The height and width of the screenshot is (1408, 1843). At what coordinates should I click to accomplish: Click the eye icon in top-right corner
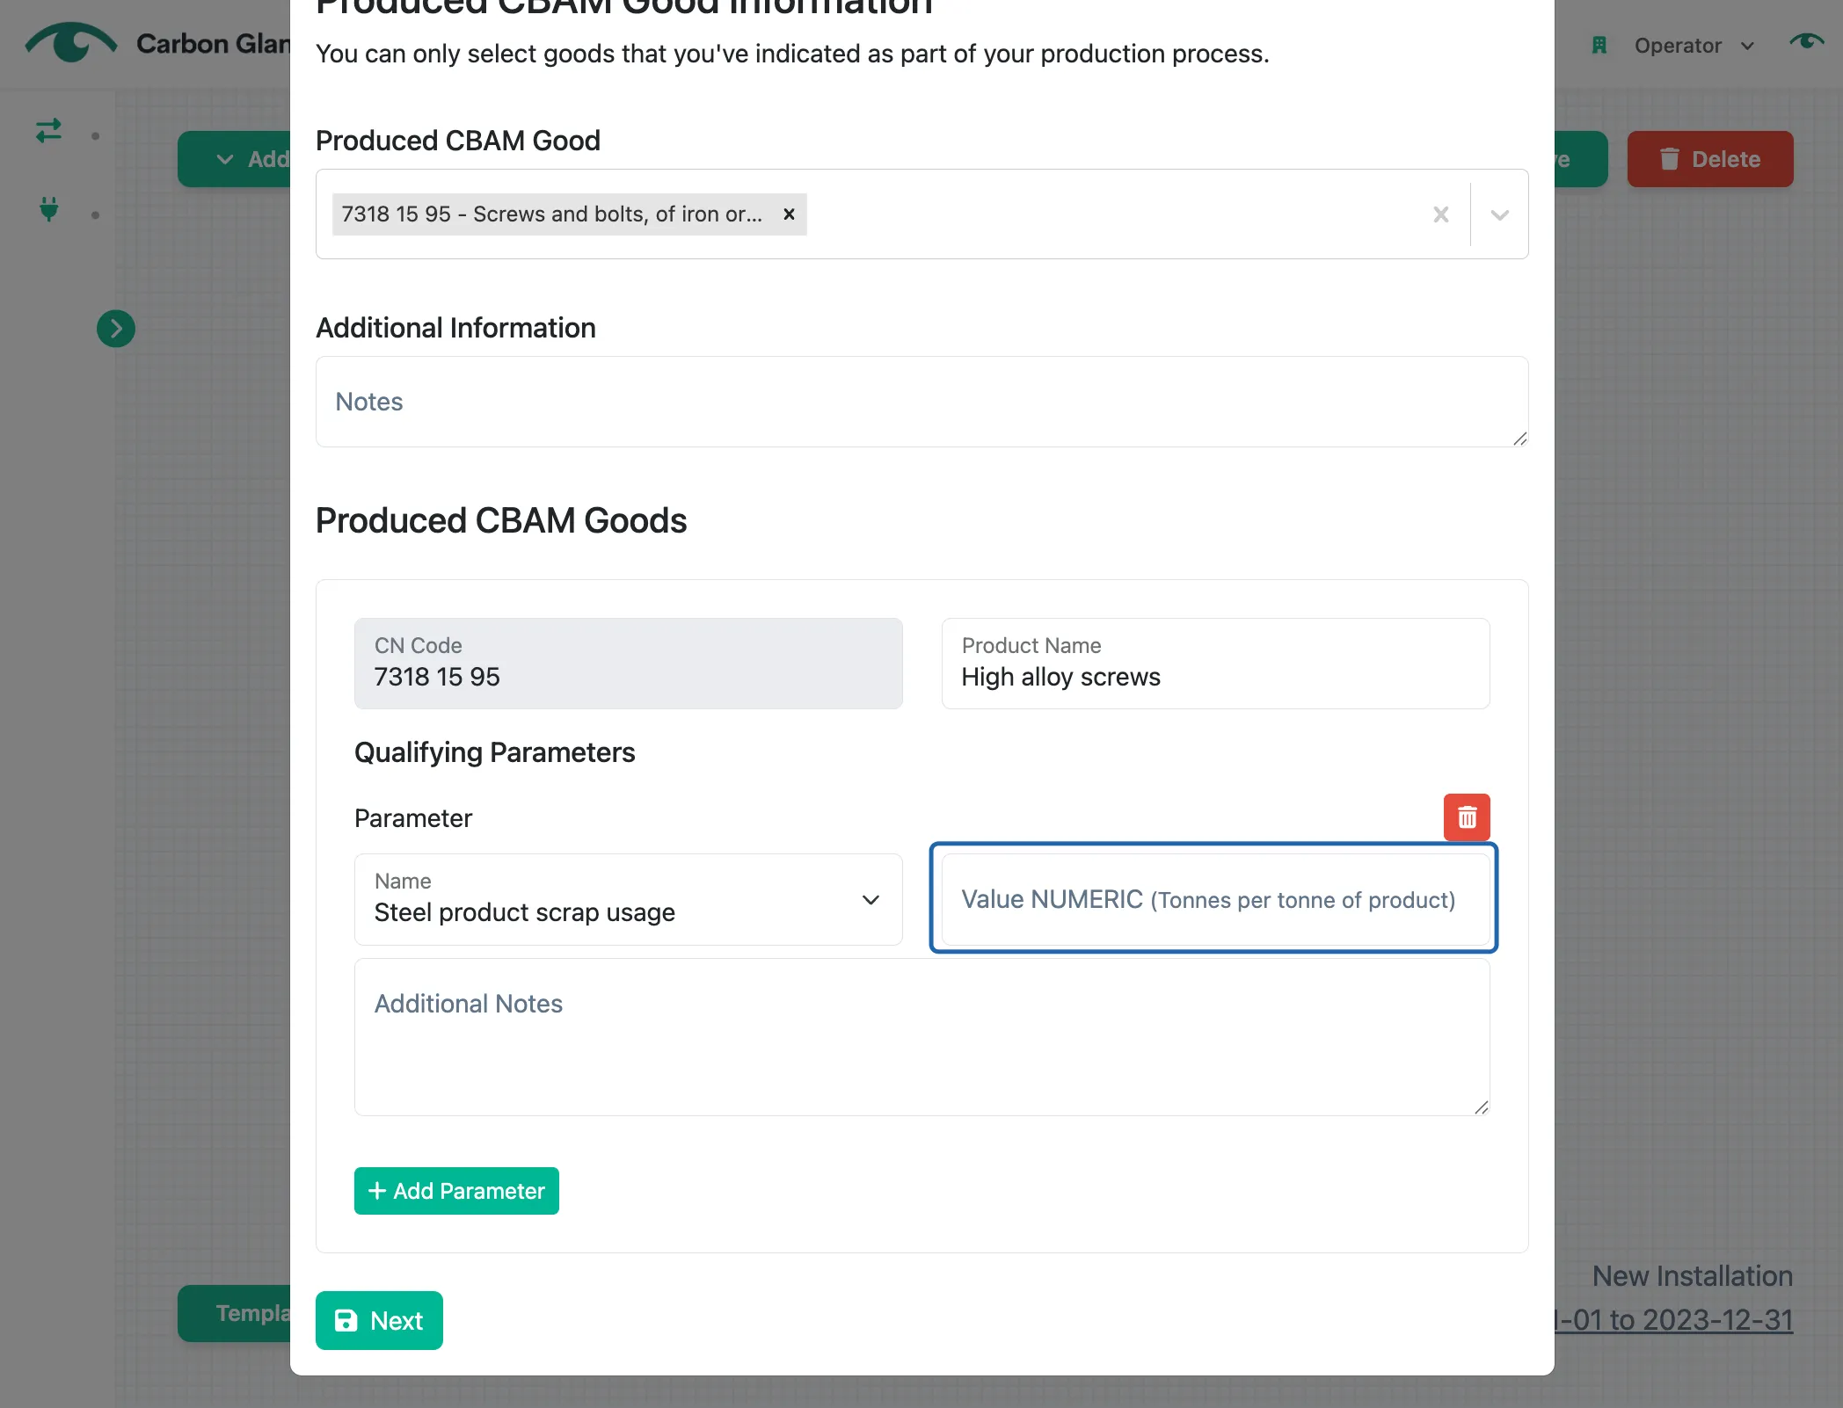tap(1807, 42)
